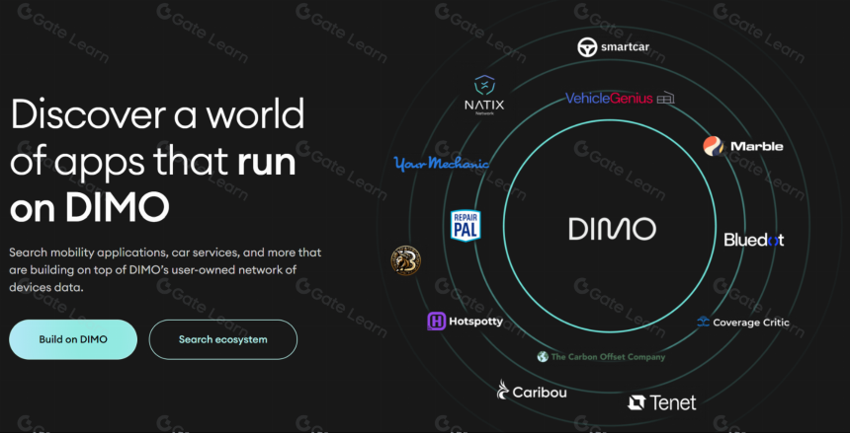Open the Marble app logo
The image size is (850, 433).
point(743,146)
